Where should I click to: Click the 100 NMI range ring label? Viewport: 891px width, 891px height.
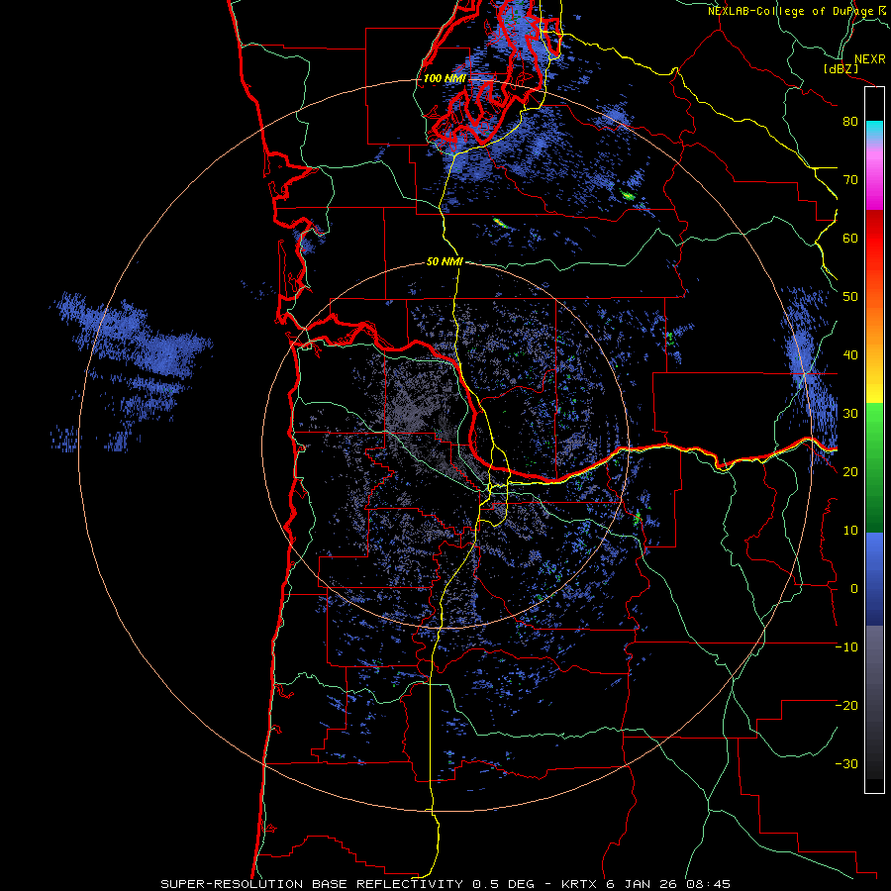tap(445, 78)
